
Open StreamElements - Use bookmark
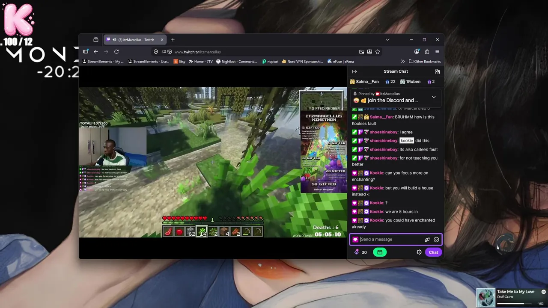149,62
